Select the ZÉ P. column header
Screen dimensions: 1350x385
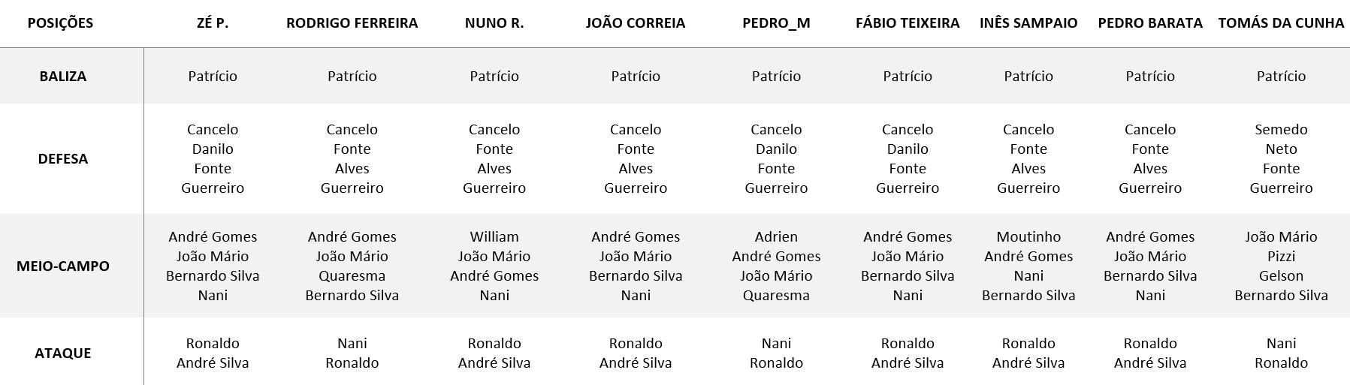click(x=213, y=23)
